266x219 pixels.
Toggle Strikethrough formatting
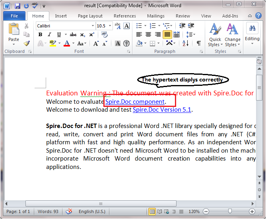[x=73, y=35]
